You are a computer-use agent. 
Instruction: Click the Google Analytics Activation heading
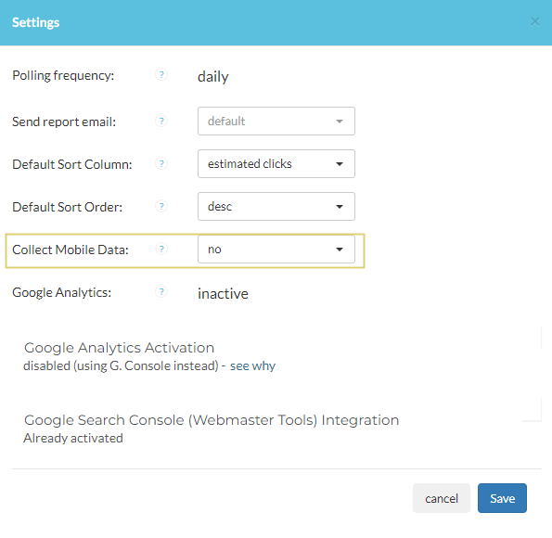(x=119, y=348)
